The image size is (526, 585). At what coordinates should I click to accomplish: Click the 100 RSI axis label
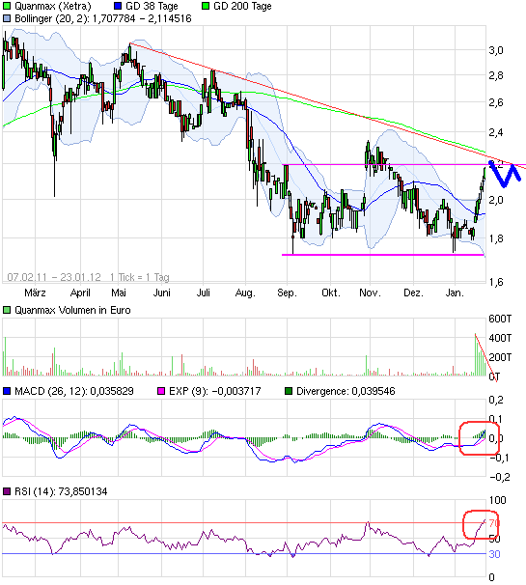(497, 500)
